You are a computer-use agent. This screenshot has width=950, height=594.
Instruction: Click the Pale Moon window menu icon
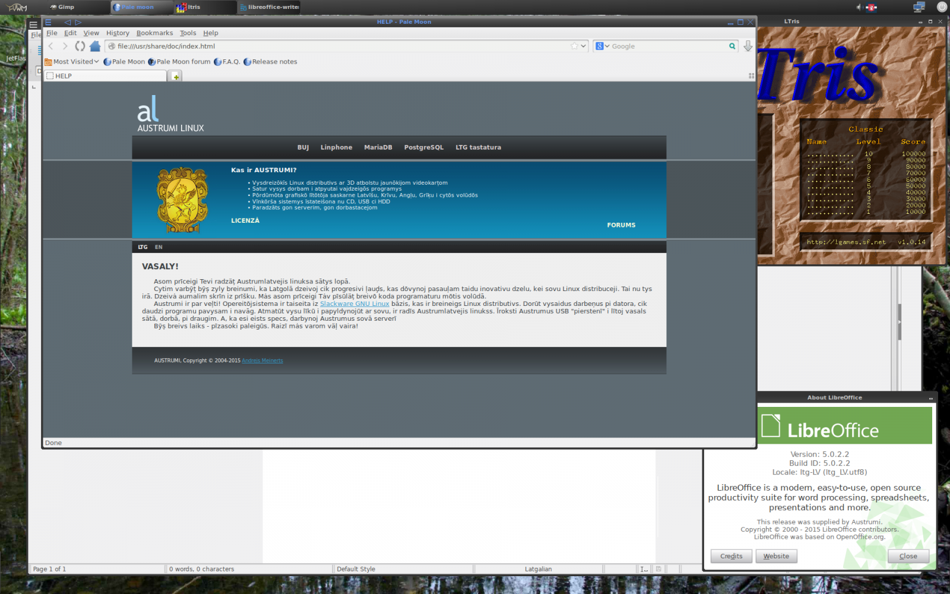pyautogui.click(x=49, y=22)
